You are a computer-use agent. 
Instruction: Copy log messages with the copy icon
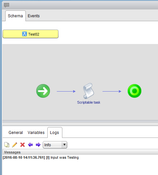[7, 145]
